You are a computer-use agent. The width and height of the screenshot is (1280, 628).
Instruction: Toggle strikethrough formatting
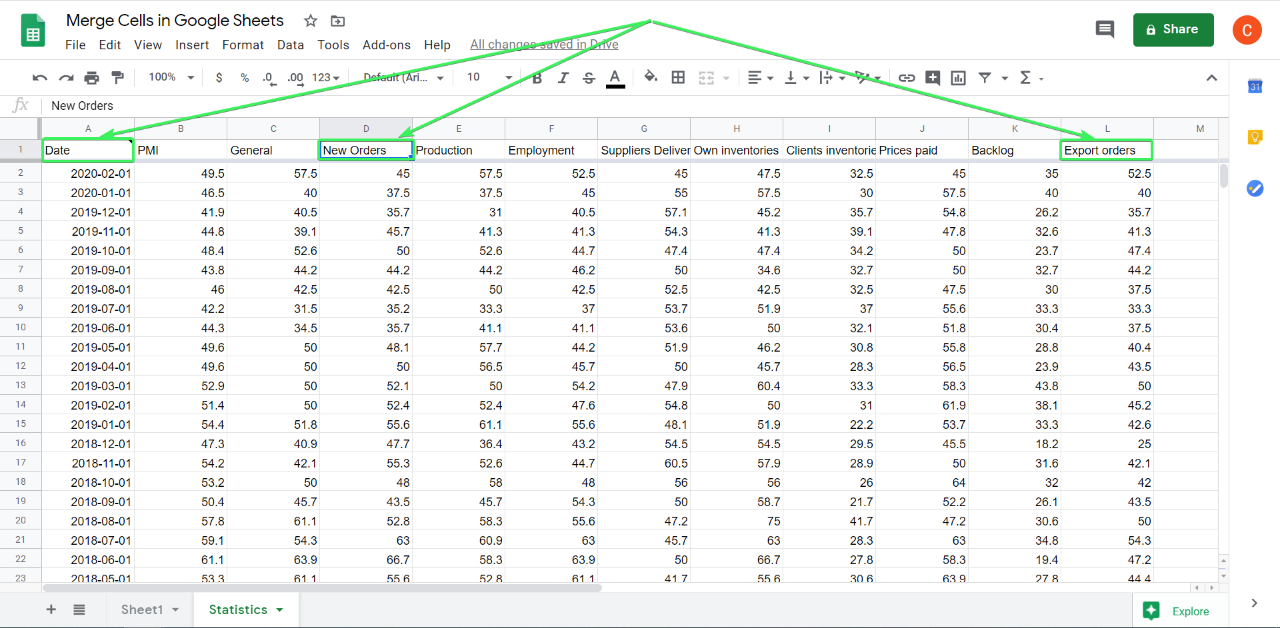point(589,77)
